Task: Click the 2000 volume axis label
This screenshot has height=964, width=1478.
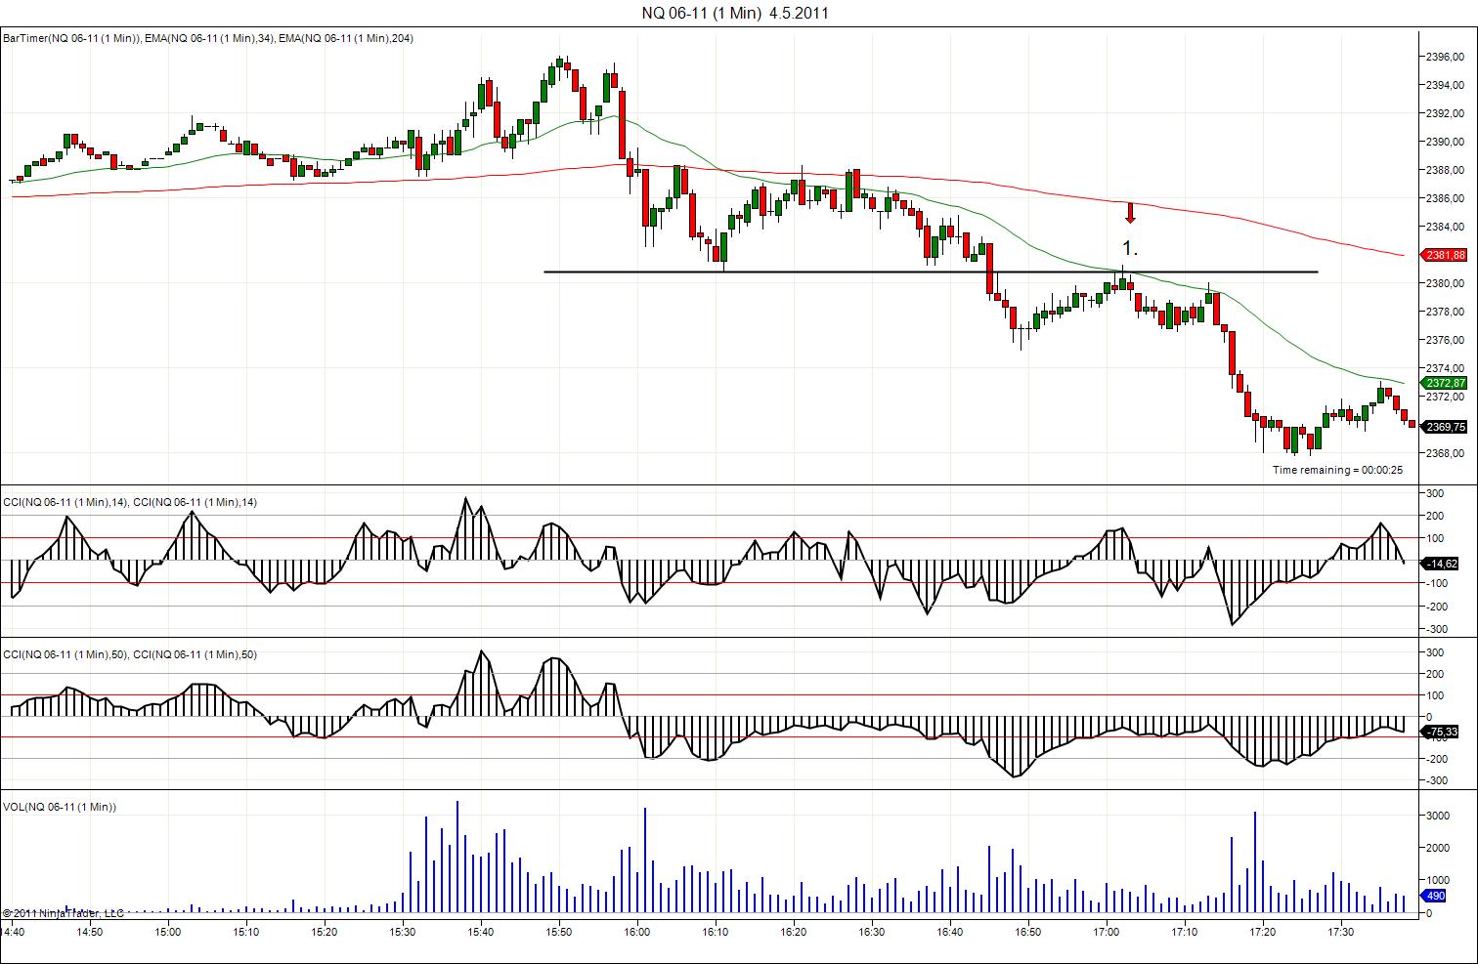Action: pyautogui.click(x=1439, y=848)
